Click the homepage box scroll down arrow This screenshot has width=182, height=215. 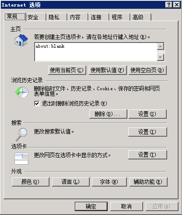pyautogui.click(x=161, y=57)
